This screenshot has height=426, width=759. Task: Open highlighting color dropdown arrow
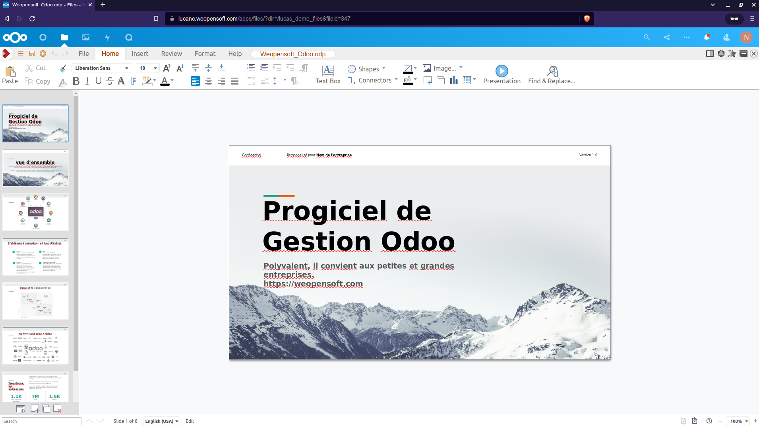(155, 81)
